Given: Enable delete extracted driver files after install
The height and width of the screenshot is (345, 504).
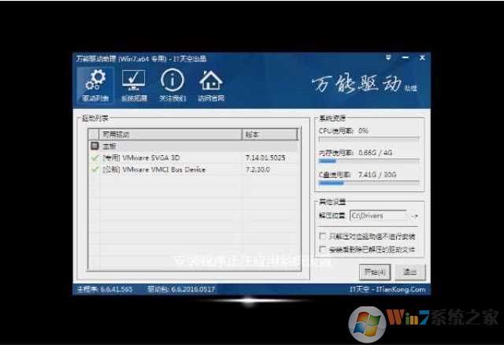Looking at the screenshot, I should (322, 249).
